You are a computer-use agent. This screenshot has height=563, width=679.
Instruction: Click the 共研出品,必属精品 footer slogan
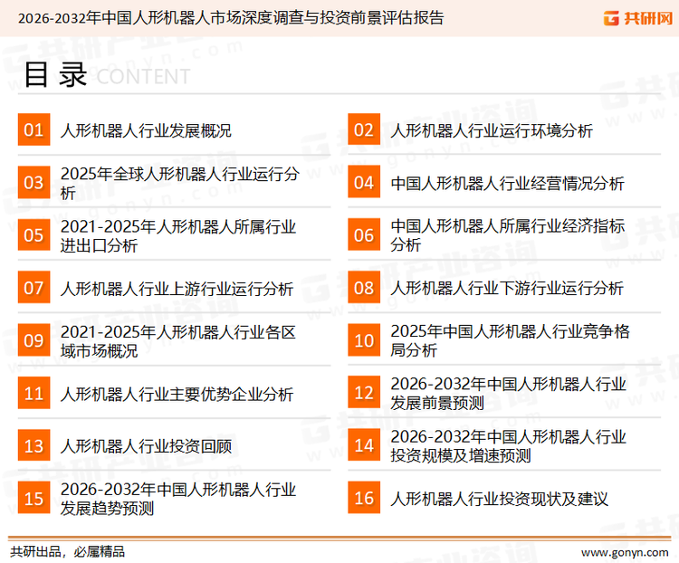tap(67, 551)
